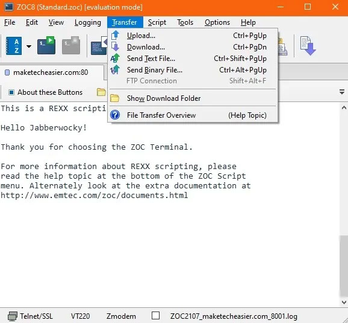Open File Transfer Overview help topic
This screenshot has width=348, height=323.
[193, 115]
